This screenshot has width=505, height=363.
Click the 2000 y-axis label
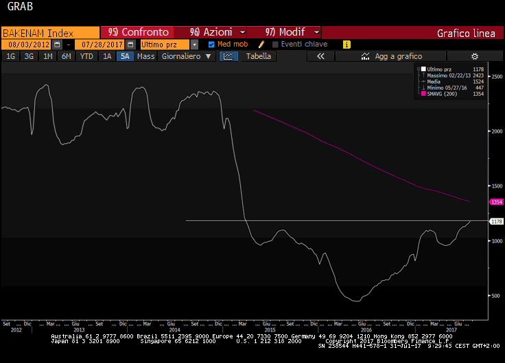coord(497,132)
